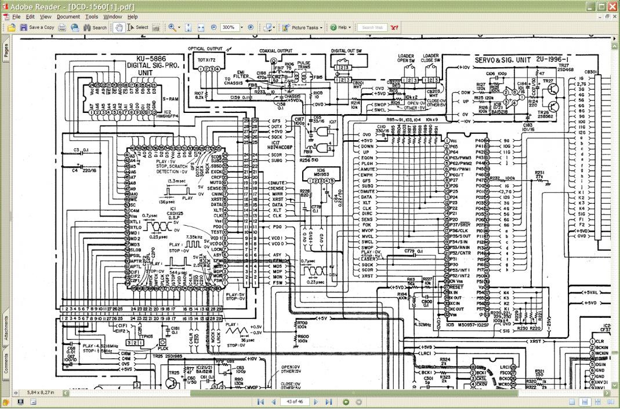The width and height of the screenshot is (620, 410).
Task: Click the page size 5,84 x 8,27 in label
Action: [x=41, y=393]
